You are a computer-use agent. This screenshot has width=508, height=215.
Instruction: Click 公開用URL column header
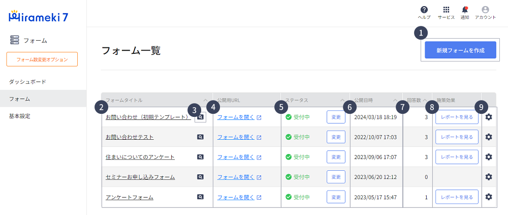click(x=229, y=100)
